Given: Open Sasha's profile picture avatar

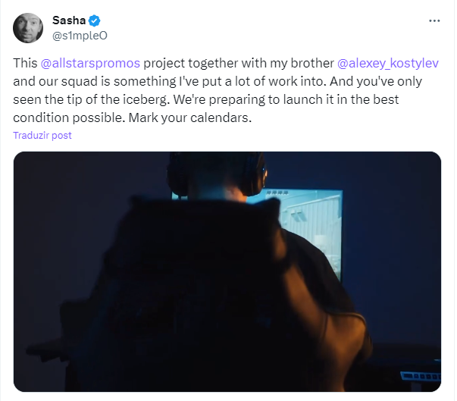Looking at the screenshot, I should 27,27.
